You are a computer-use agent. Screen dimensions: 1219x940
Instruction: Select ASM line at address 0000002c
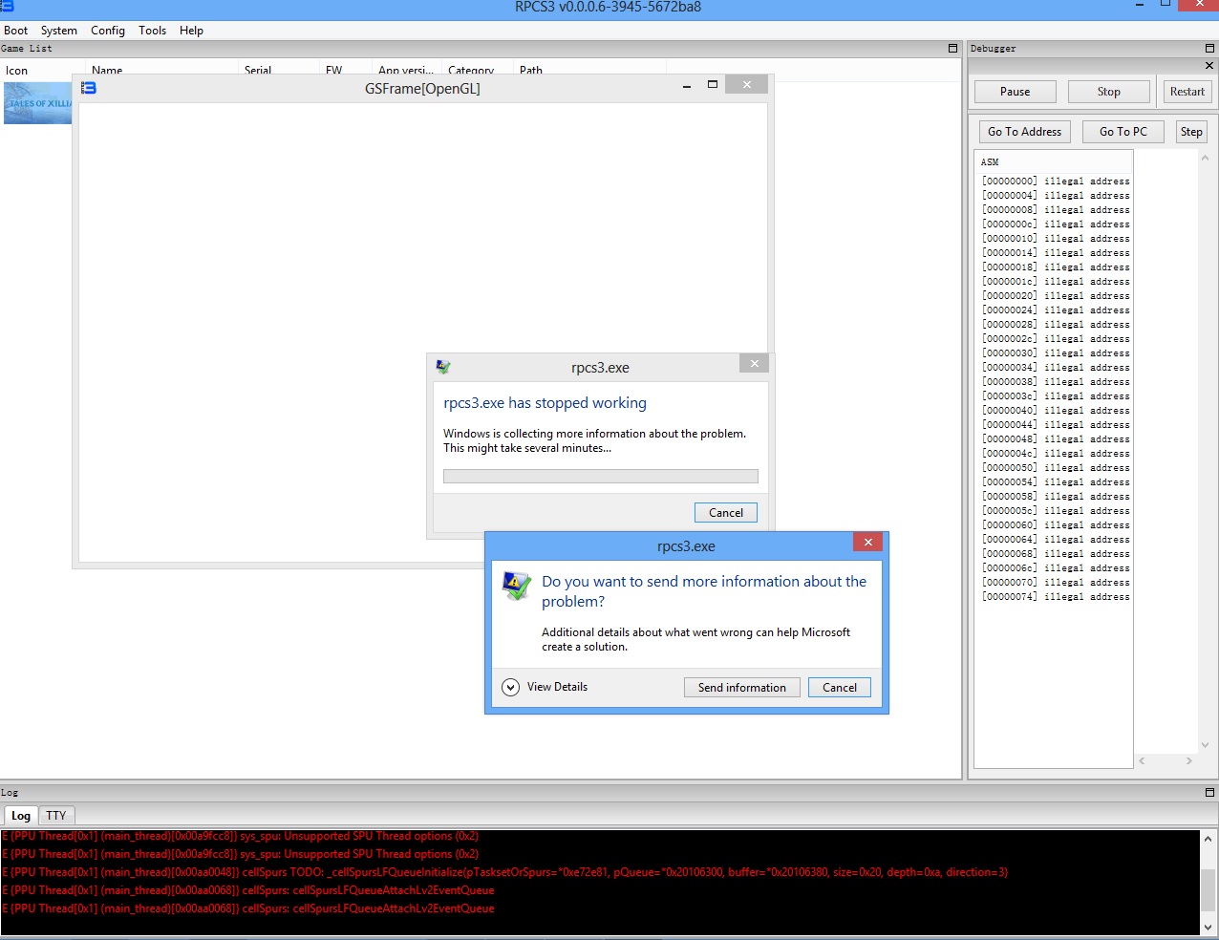pos(1056,338)
